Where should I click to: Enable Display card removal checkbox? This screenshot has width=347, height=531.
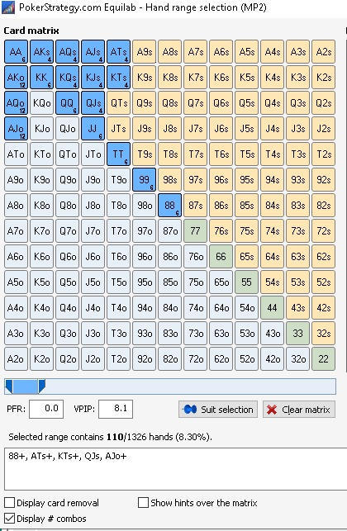point(9,503)
